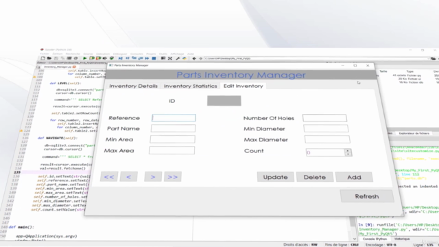The height and width of the screenshot is (247, 439).
Task: Click the Max Diameter input field
Action: pos(327,139)
